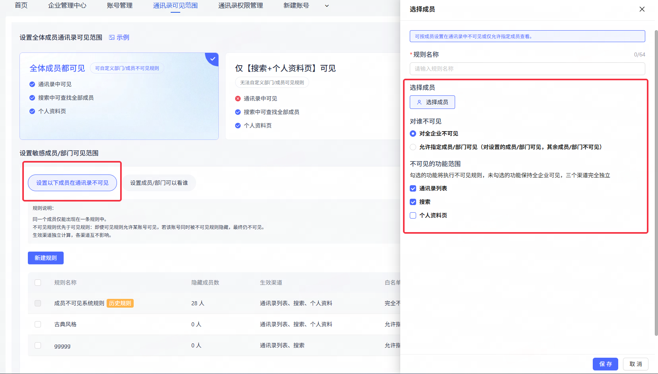Click the rule name ggggg
Image resolution: width=658 pixels, height=374 pixels.
pos(62,346)
